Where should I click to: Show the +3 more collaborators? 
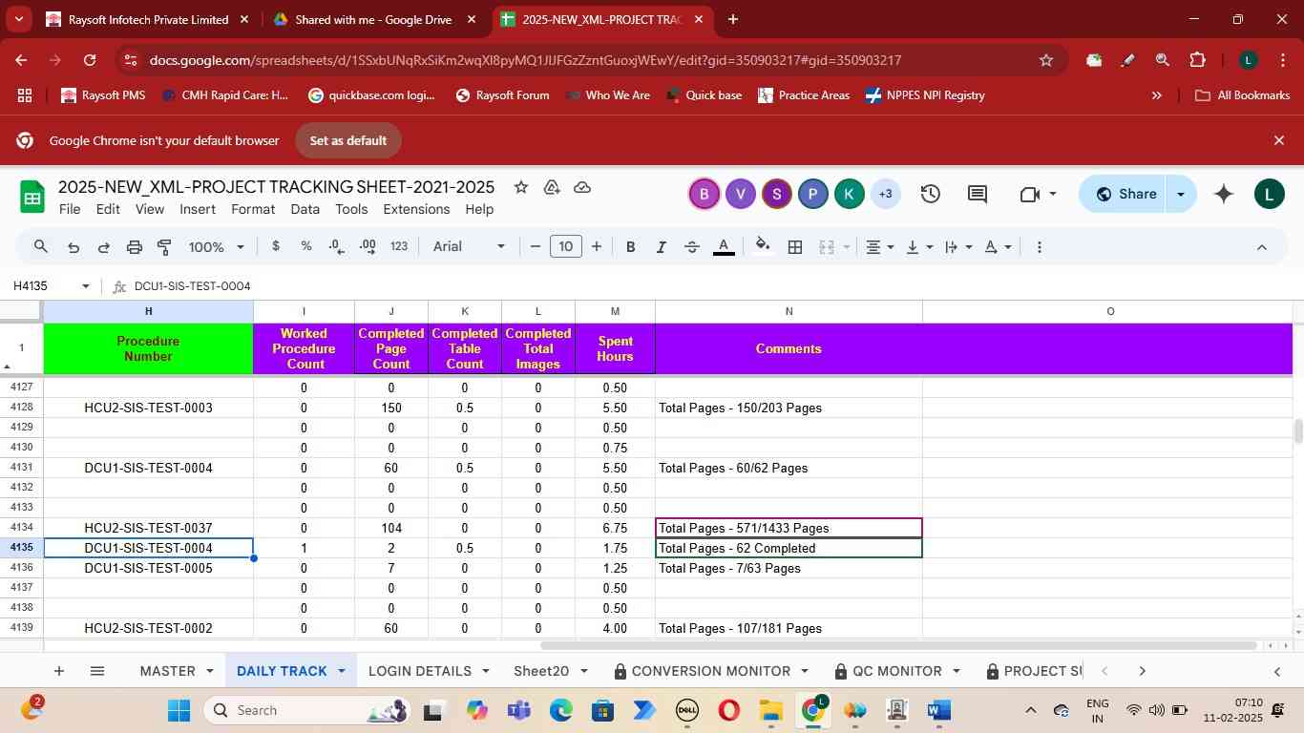tap(885, 194)
